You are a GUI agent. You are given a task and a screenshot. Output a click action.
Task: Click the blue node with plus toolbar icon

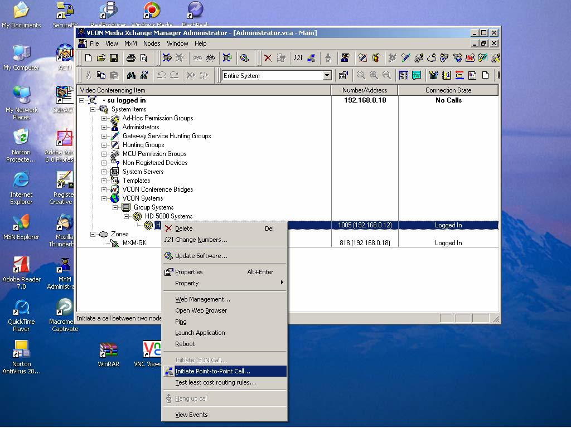click(167, 58)
